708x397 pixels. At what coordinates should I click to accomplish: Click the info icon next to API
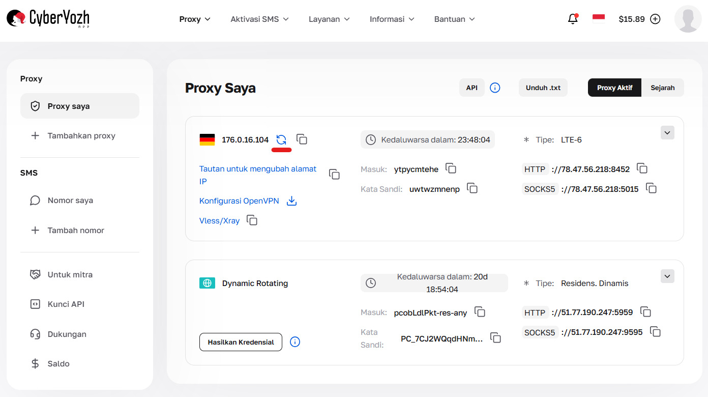pos(495,87)
